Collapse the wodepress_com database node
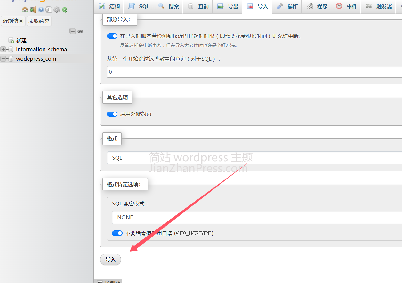Screen dimensions: 402x283 (3, 59)
